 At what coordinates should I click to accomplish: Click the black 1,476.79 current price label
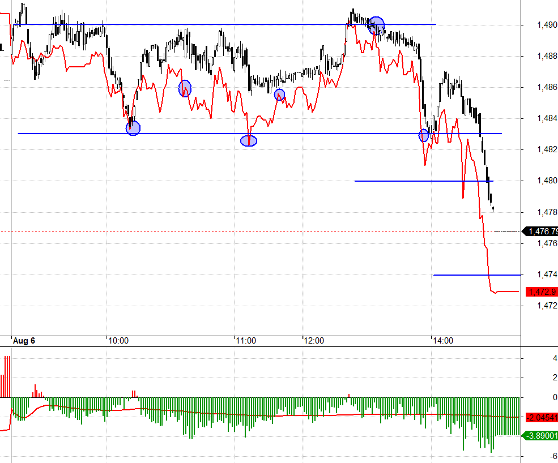tap(540, 231)
